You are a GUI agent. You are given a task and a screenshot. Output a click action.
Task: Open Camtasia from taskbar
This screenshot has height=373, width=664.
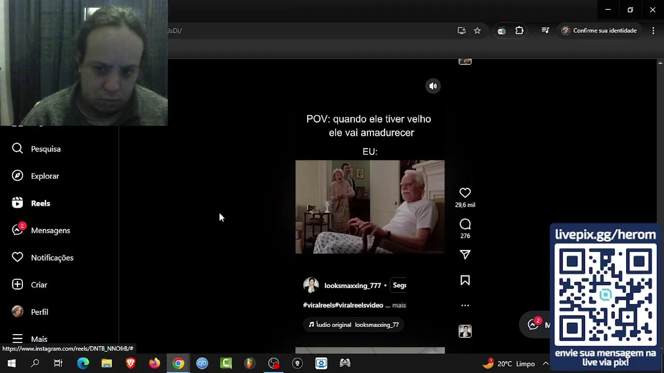[226, 364]
